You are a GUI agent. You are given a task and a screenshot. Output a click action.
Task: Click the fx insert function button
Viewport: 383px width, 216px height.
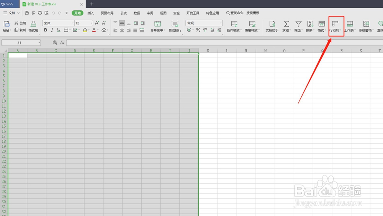click(62, 43)
